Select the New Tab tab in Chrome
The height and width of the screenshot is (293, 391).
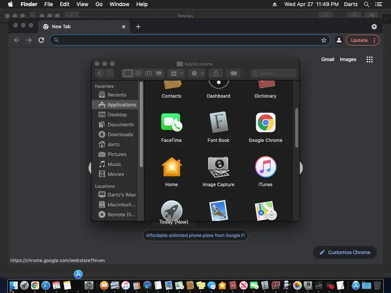[84, 27]
